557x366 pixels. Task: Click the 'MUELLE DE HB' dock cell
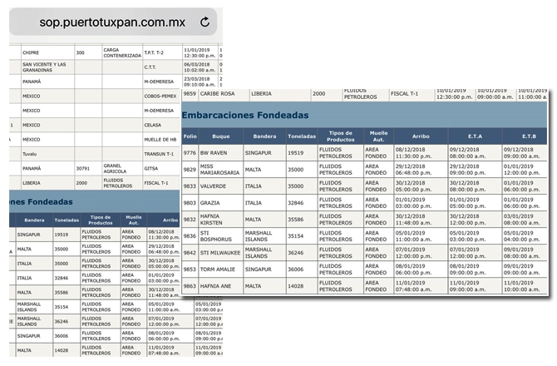[x=160, y=140]
